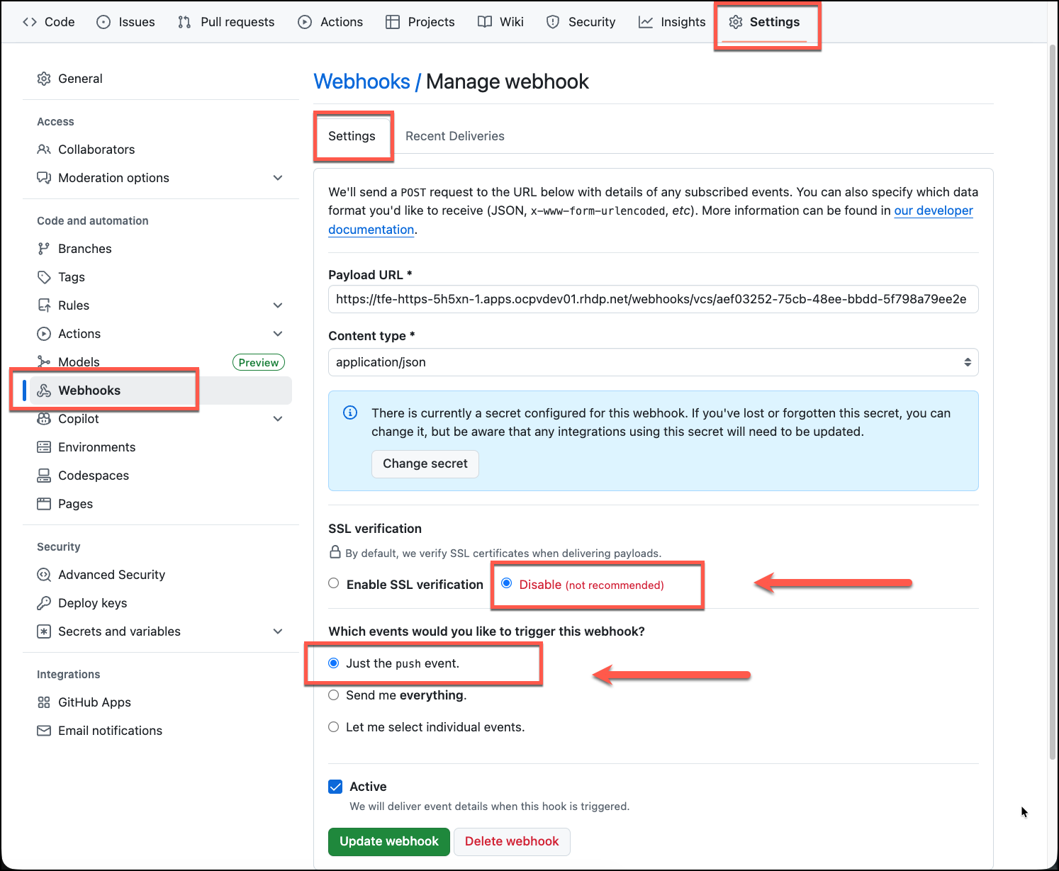Switch to the Recent Deliveries tab

(455, 136)
